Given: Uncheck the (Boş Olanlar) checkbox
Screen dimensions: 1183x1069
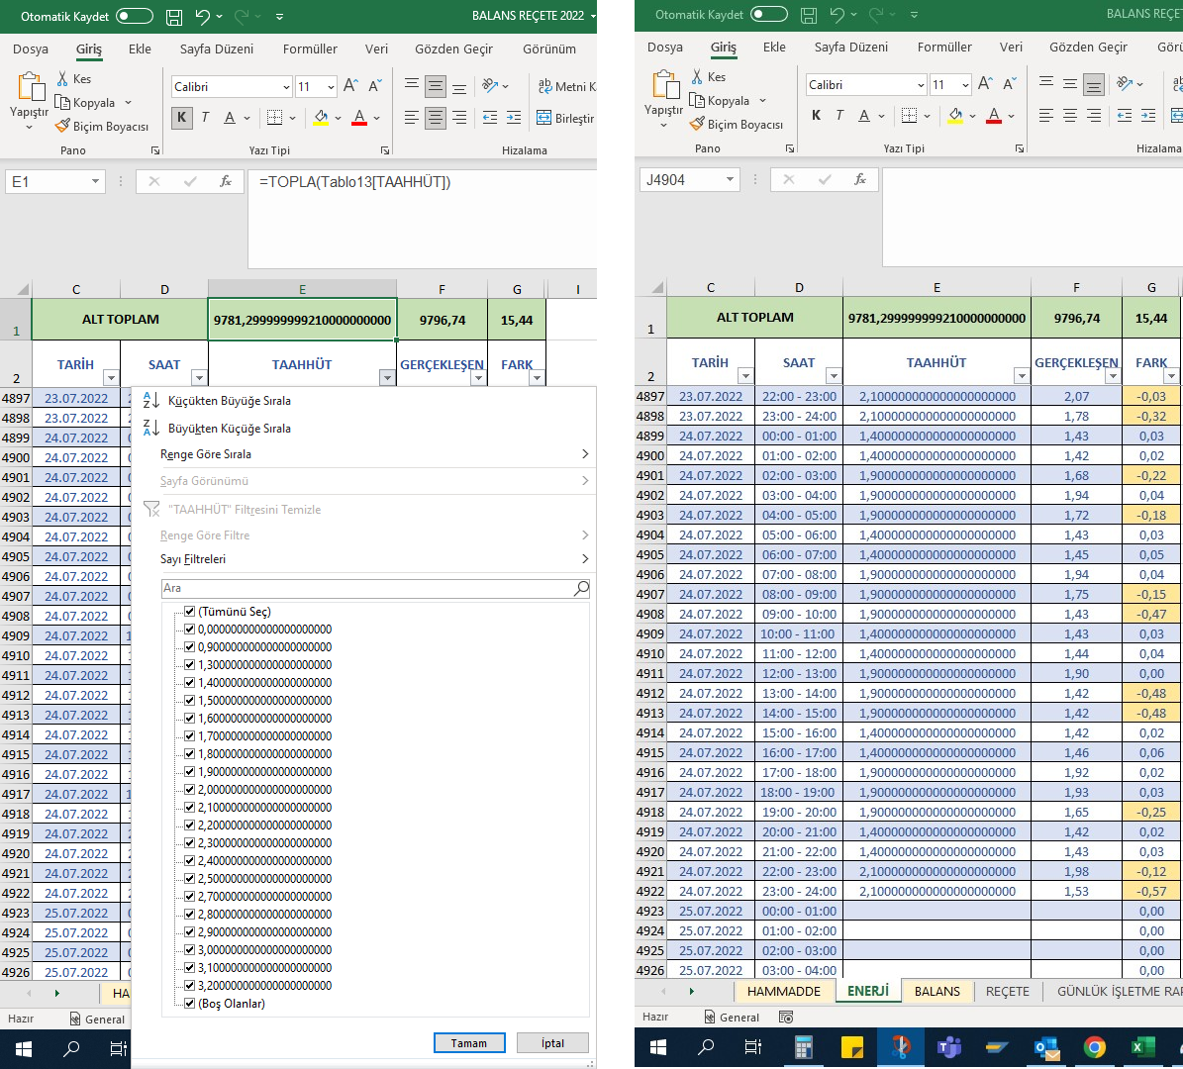Looking at the screenshot, I should [x=189, y=1003].
